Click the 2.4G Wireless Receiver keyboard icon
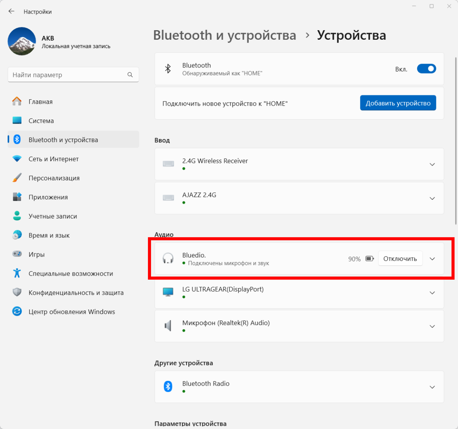458x429 pixels. point(168,164)
